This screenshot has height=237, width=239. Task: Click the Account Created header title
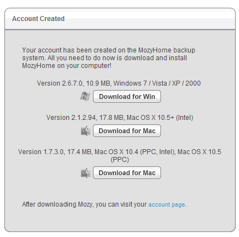tap(38, 19)
